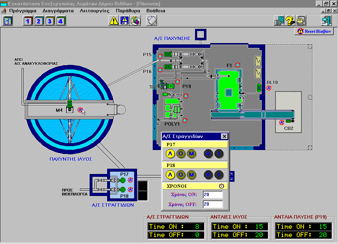Click the Χρόνος ON input field
The height and width of the screenshot is (244, 338).
coord(213,194)
